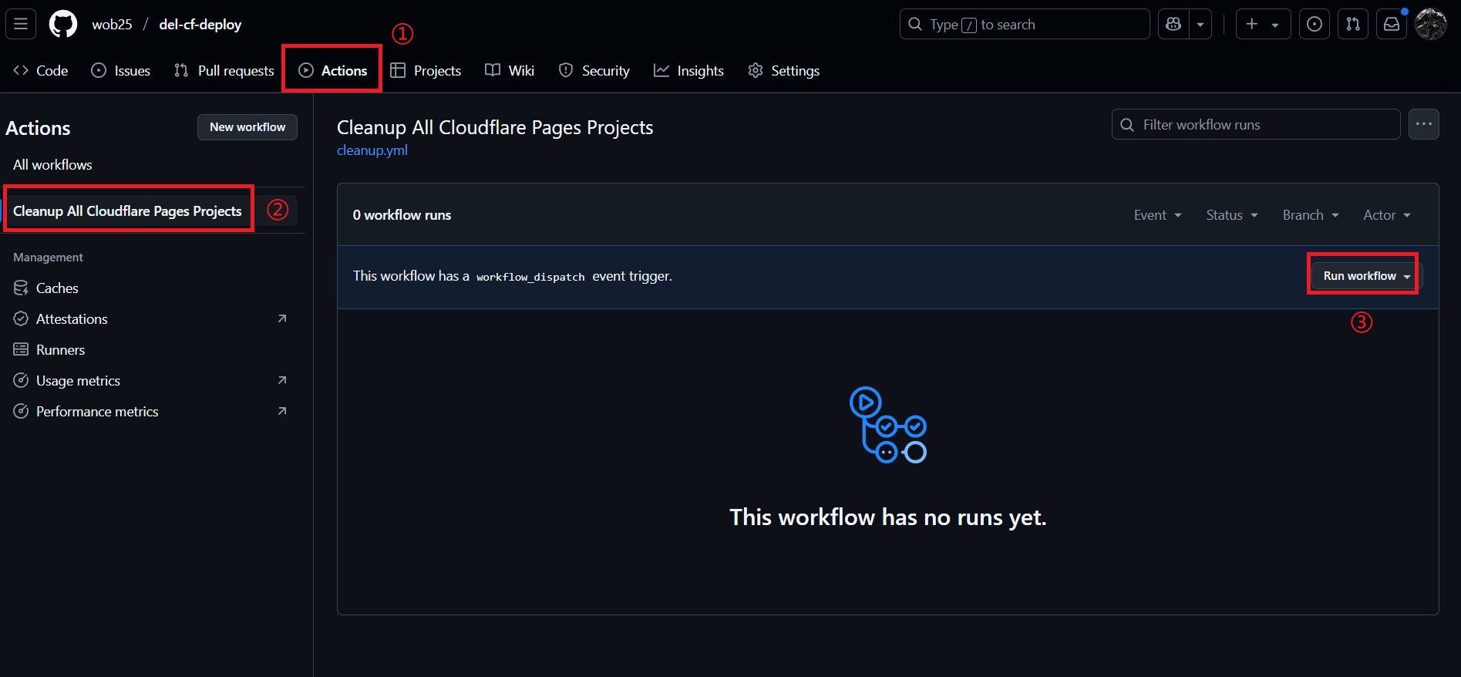1461x677 pixels.
Task: Switch to the Projects tab
Action: (x=426, y=70)
